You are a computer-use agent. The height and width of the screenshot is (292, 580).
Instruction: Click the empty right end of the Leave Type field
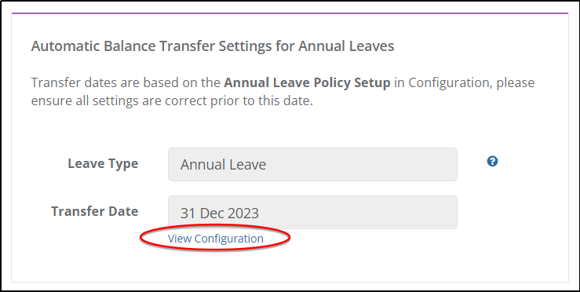[x=407, y=165]
